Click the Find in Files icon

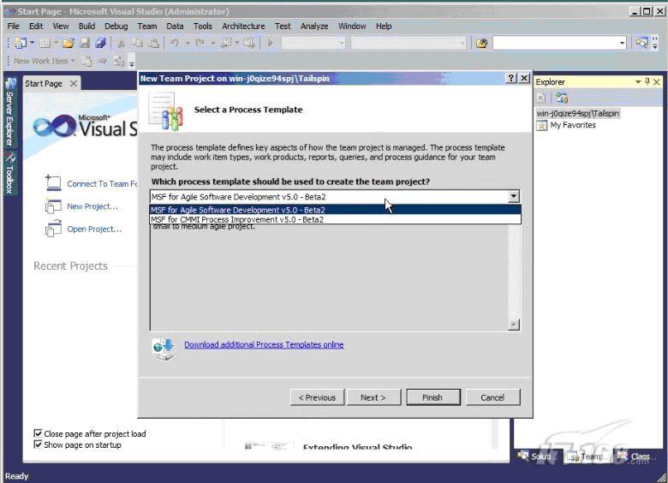pyautogui.click(x=482, y=43)
